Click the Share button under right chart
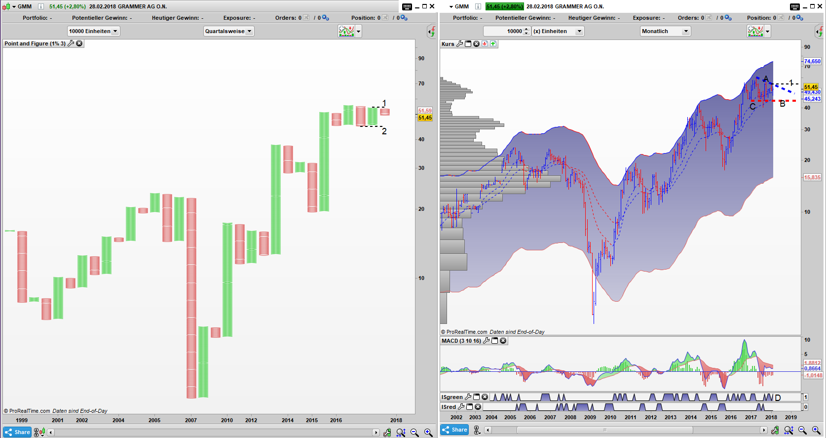This screenshot has width=826, height=438. 454,430
